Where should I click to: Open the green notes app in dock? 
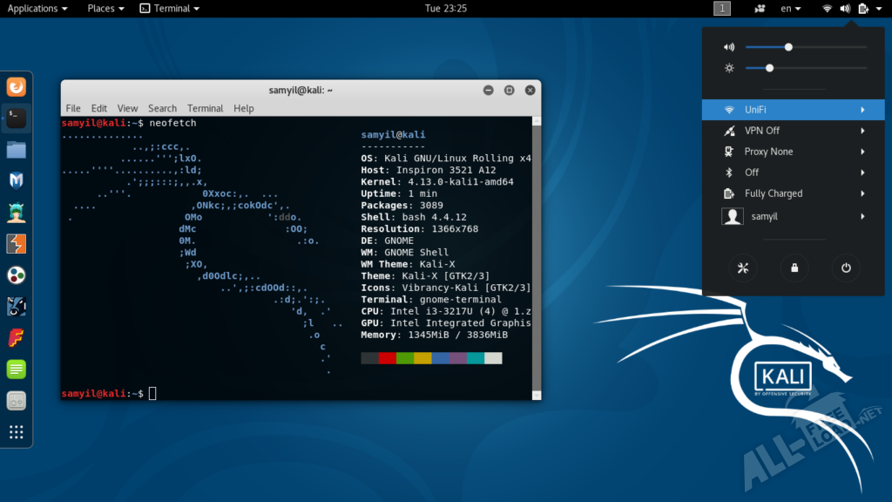(x=17, y=370)
